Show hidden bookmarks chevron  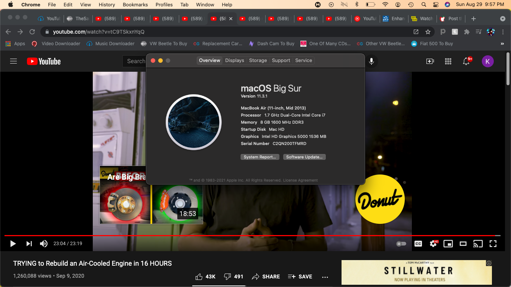click(x=502, y=44)
